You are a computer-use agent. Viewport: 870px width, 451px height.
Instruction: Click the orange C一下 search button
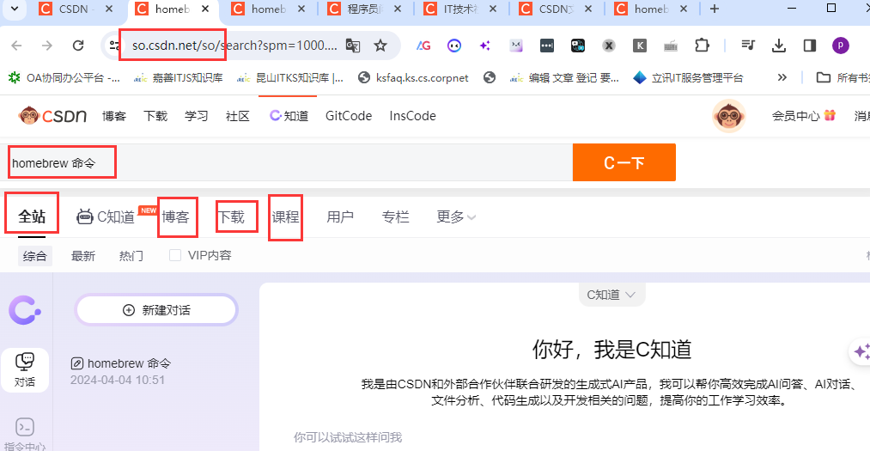[624, 162]
